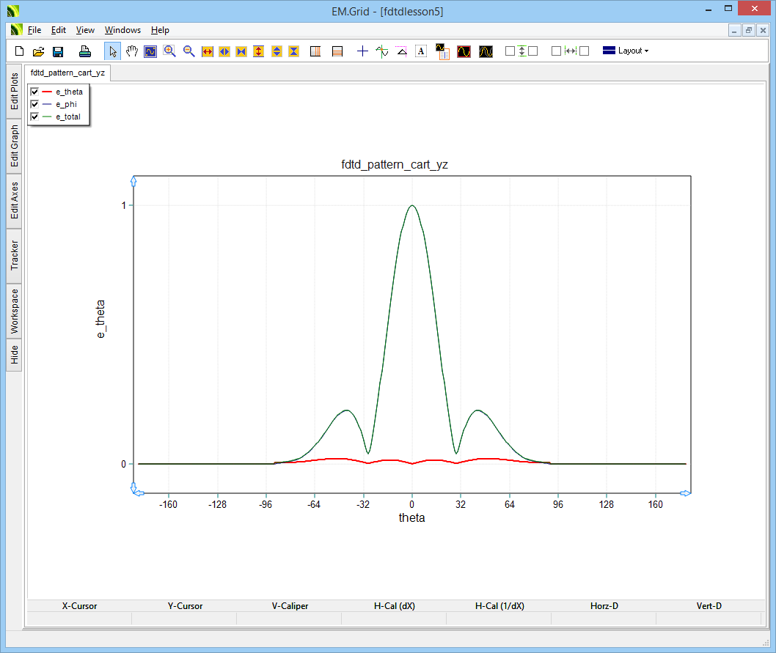Expand the Edit Axes side panel
Image resolution: width=776 pixels, height=653 pixels.
[x=14, y=201]
